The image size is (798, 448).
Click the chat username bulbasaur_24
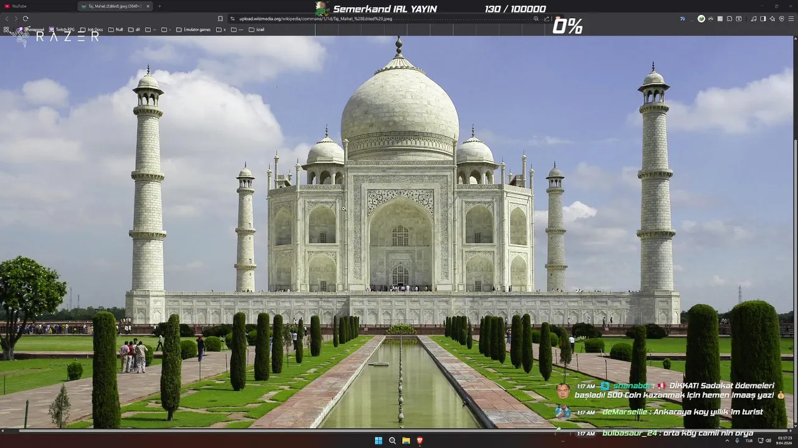click(x=629, y=433)
